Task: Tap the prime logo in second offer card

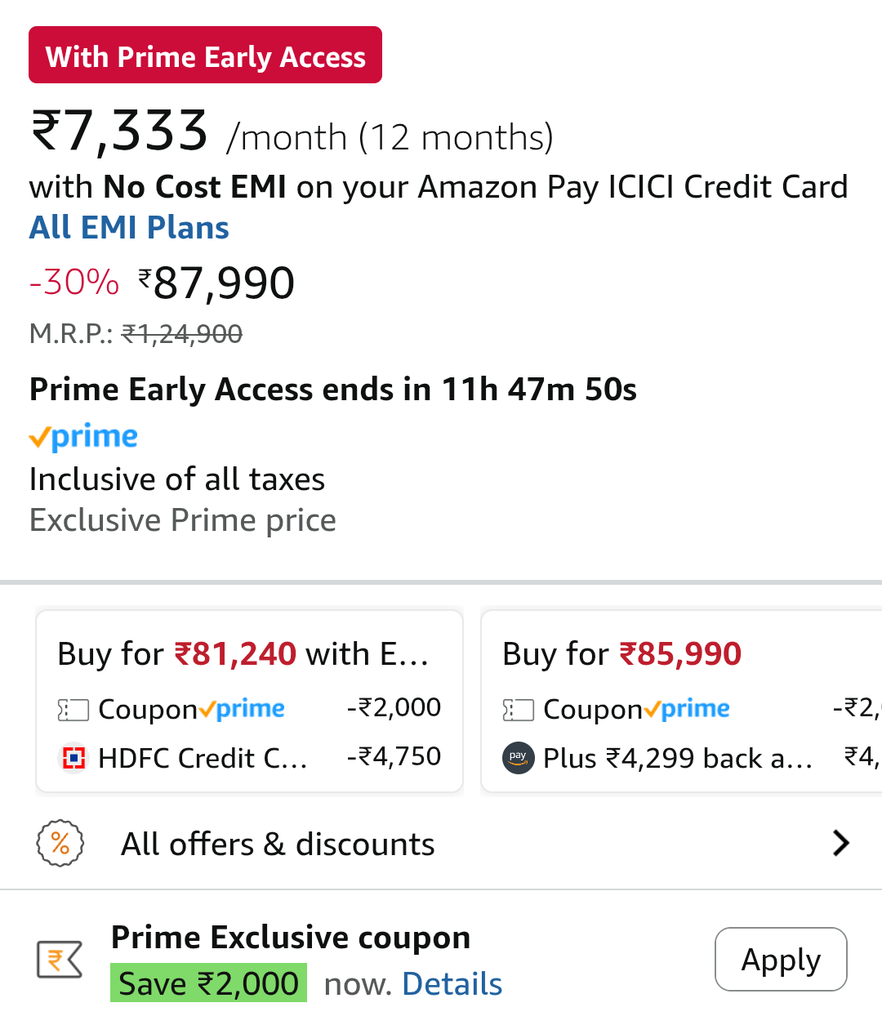Action: tap(688, 709)
